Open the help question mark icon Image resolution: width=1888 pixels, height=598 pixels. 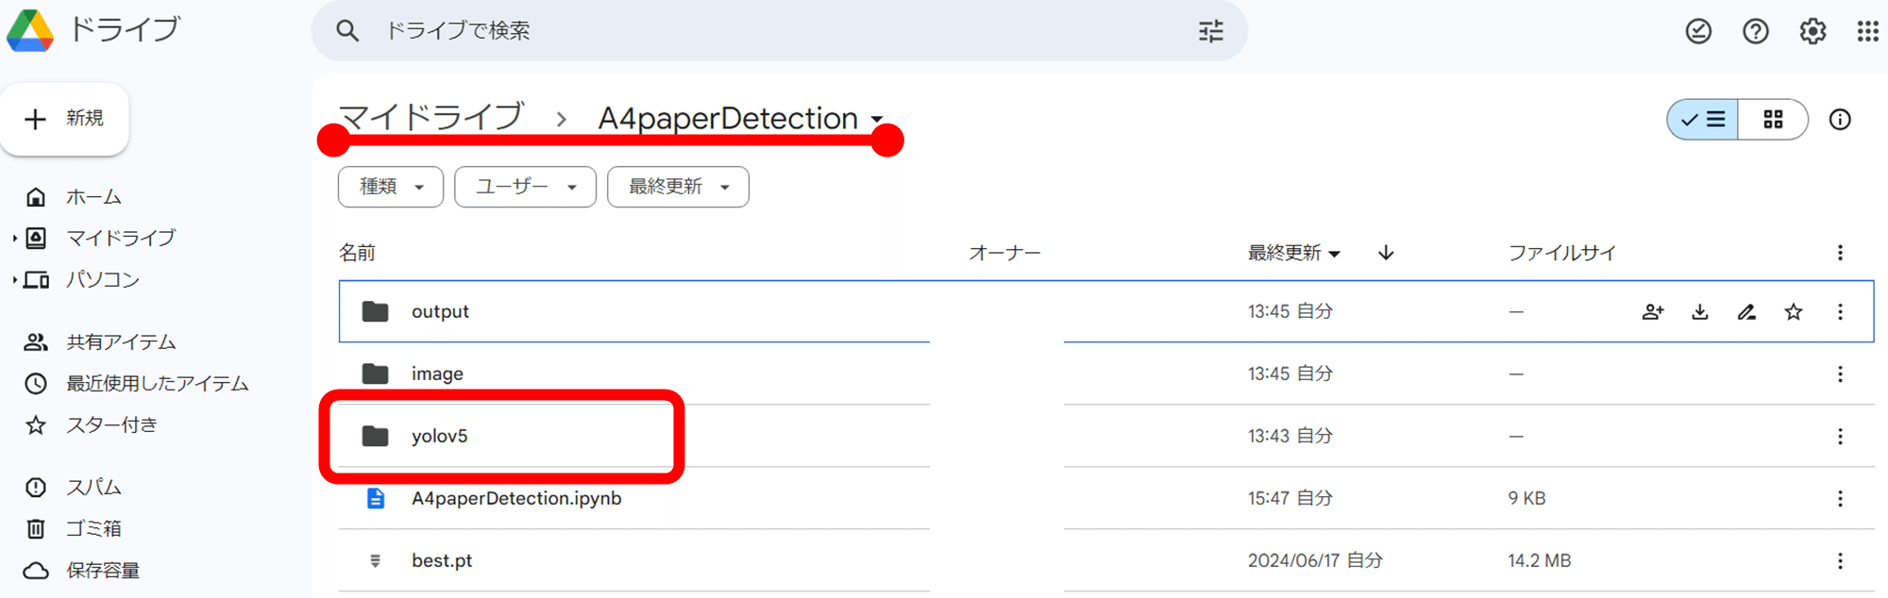click(1756, 31)
